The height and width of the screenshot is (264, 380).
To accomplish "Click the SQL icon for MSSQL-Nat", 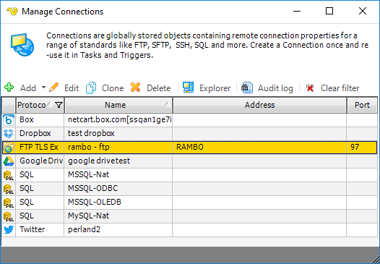I will click(x=9, y=175).
